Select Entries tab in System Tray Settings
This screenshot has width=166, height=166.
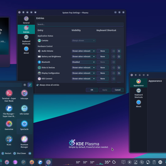tap(26, 29)
